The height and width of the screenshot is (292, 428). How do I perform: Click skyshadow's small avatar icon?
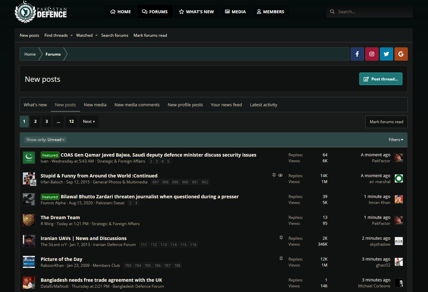click(398, 241)
